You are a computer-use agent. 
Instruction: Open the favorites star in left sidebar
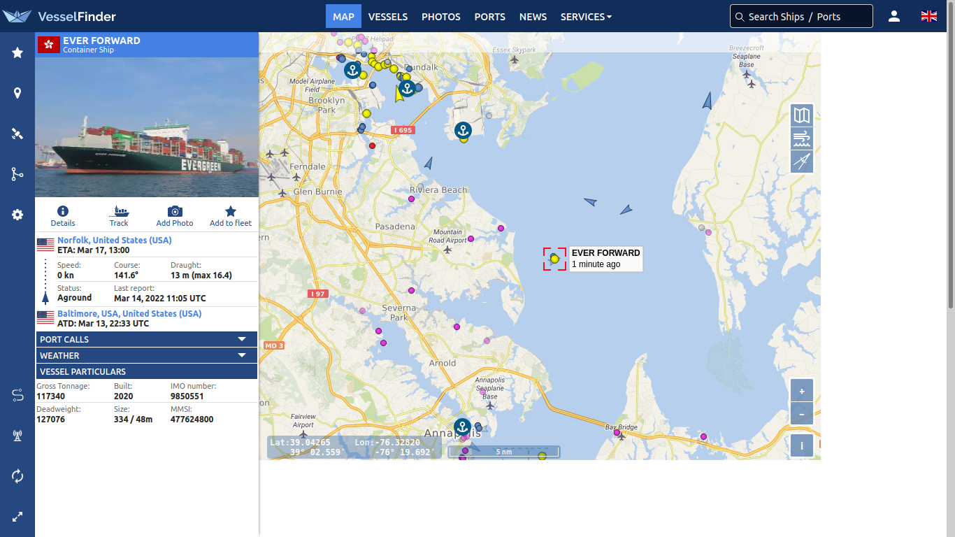pos(17,52)
